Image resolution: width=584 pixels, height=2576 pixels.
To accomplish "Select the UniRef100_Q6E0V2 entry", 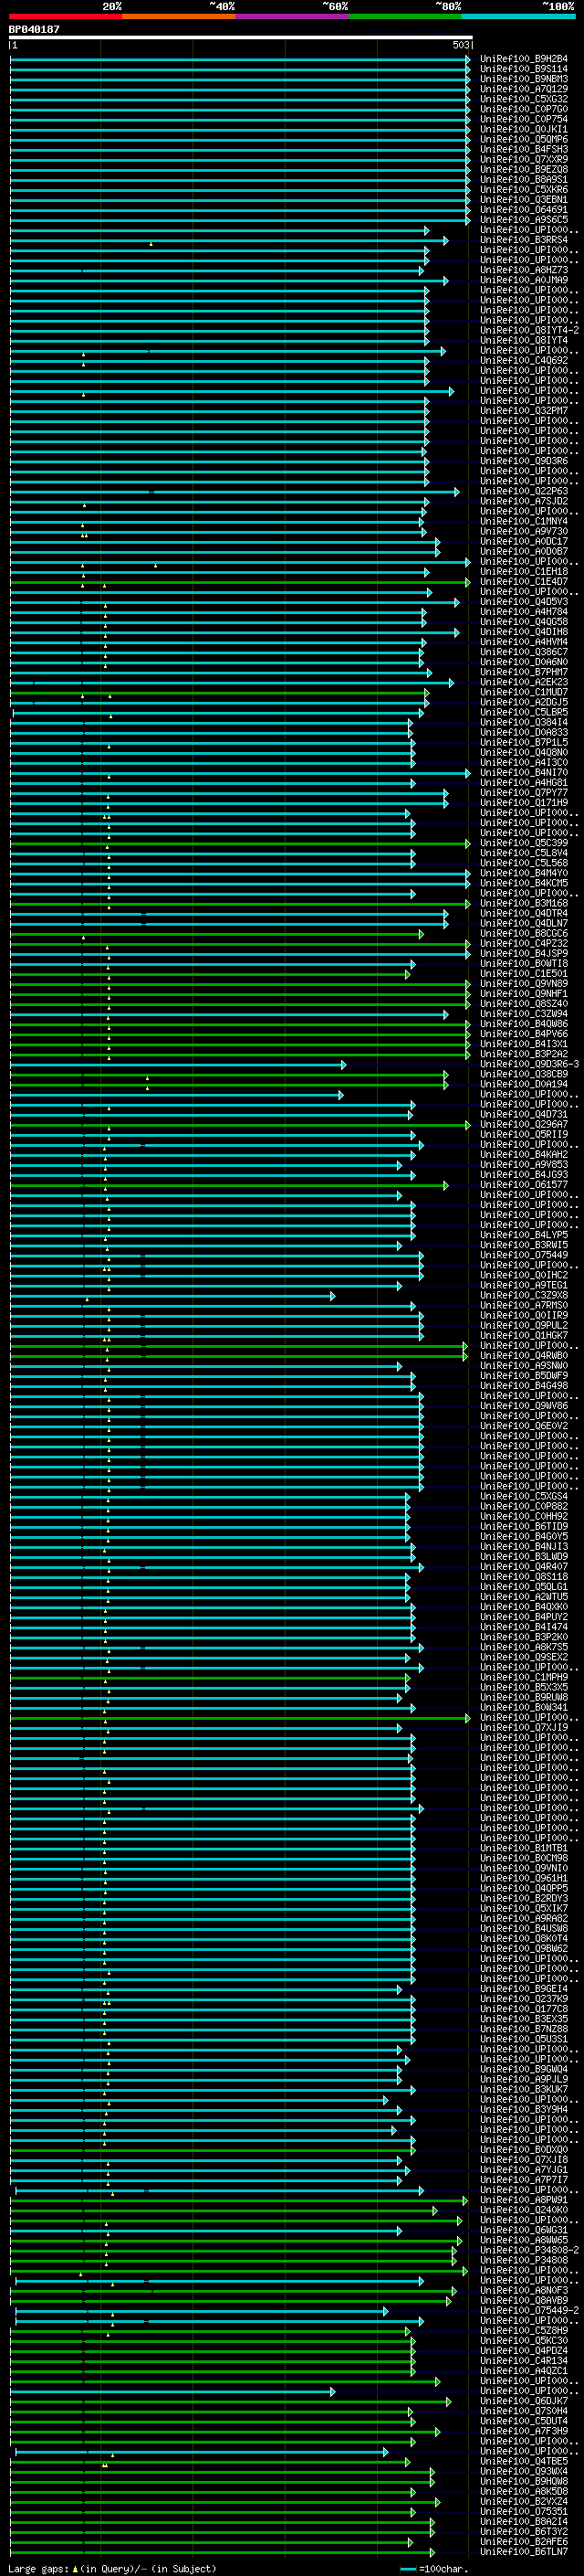I will pyautogui.click(x=524, y=1427).
